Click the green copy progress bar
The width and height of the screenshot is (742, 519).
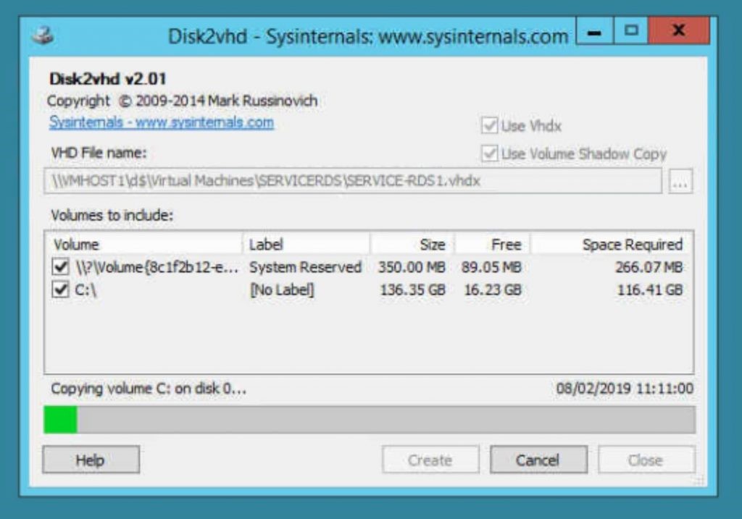tap(370, 419)
